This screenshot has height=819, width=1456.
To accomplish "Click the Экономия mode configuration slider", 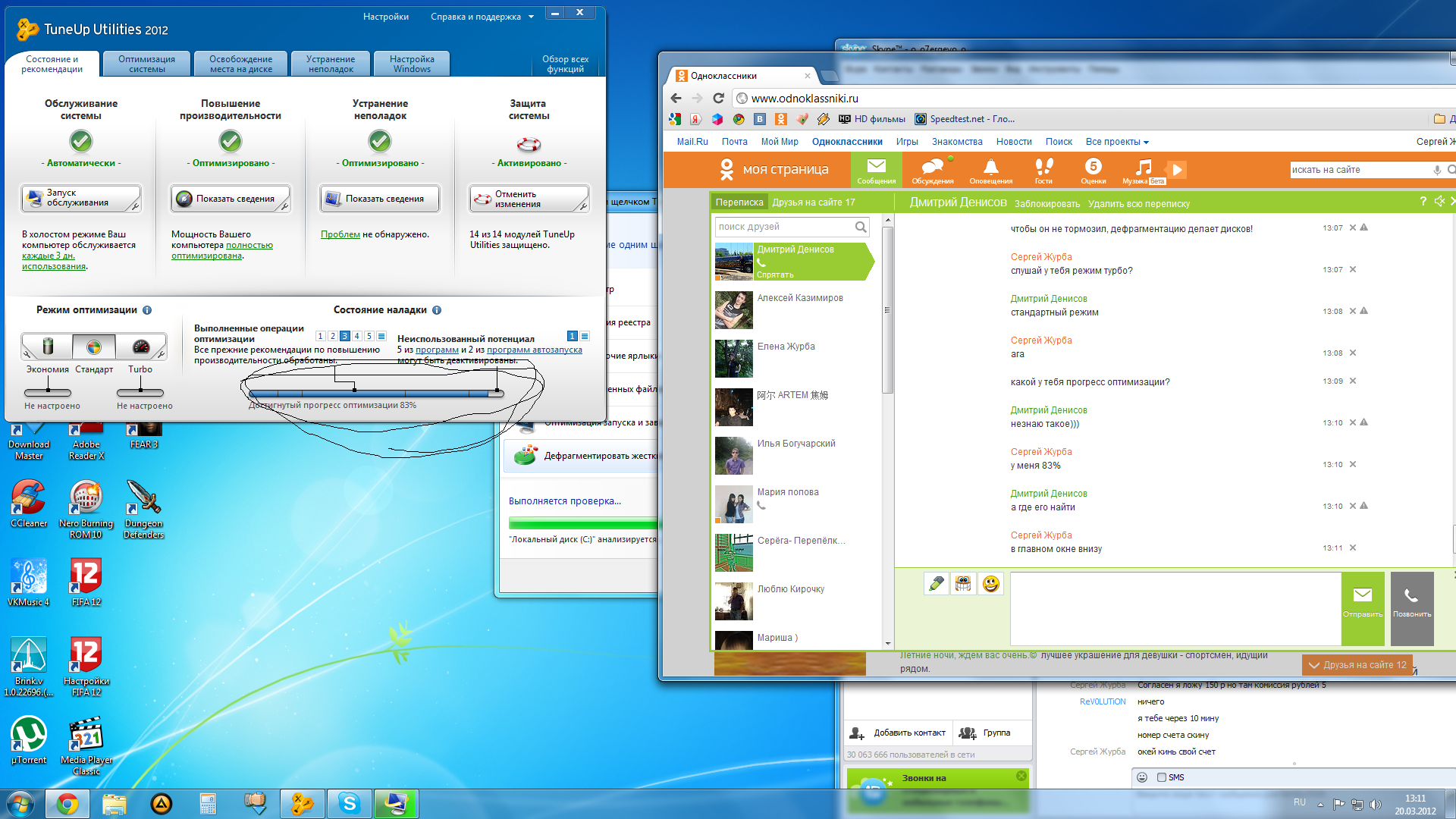I will [x=48, y=392].
